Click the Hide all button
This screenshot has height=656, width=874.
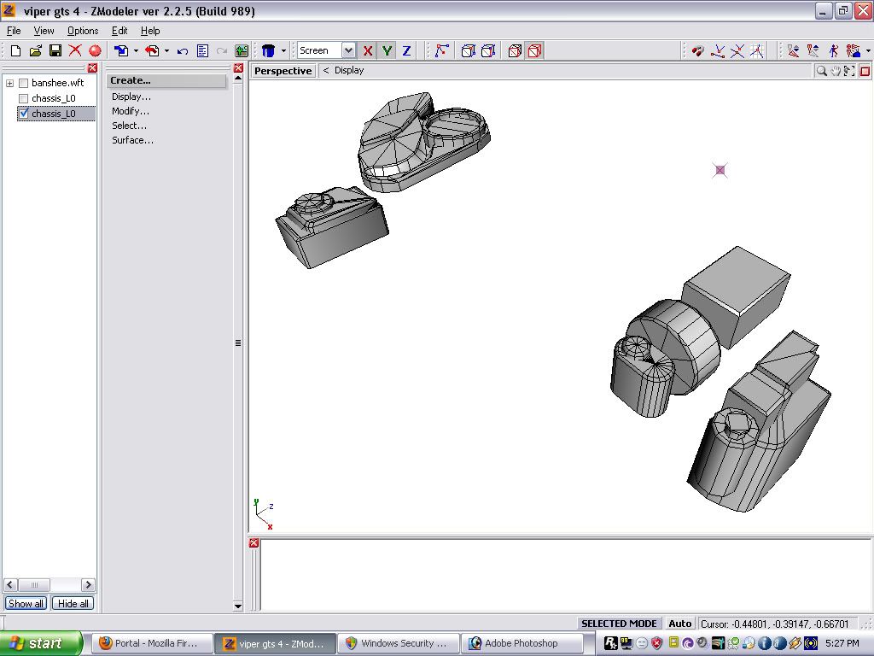tap(73, 603)
